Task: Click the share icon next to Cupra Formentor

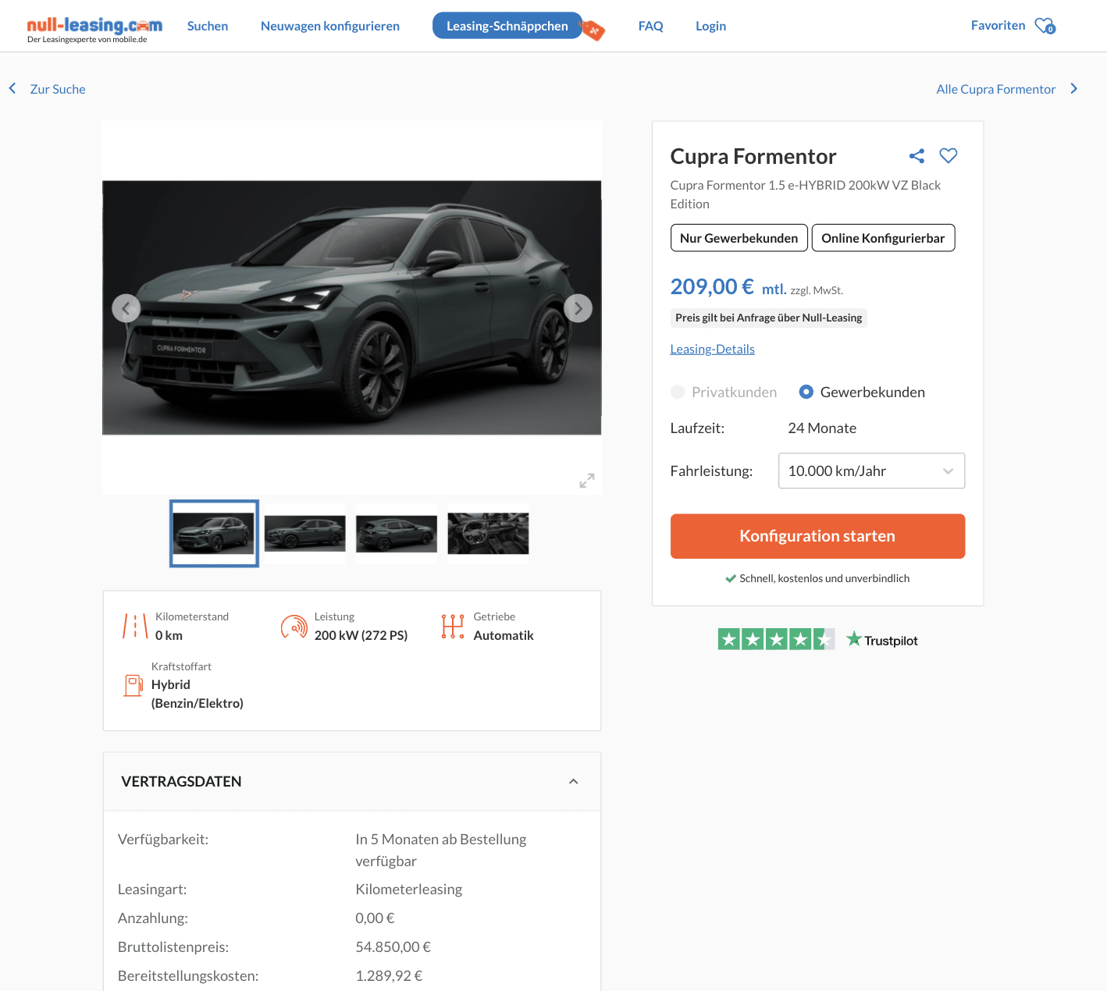Action: pos(917,156)
